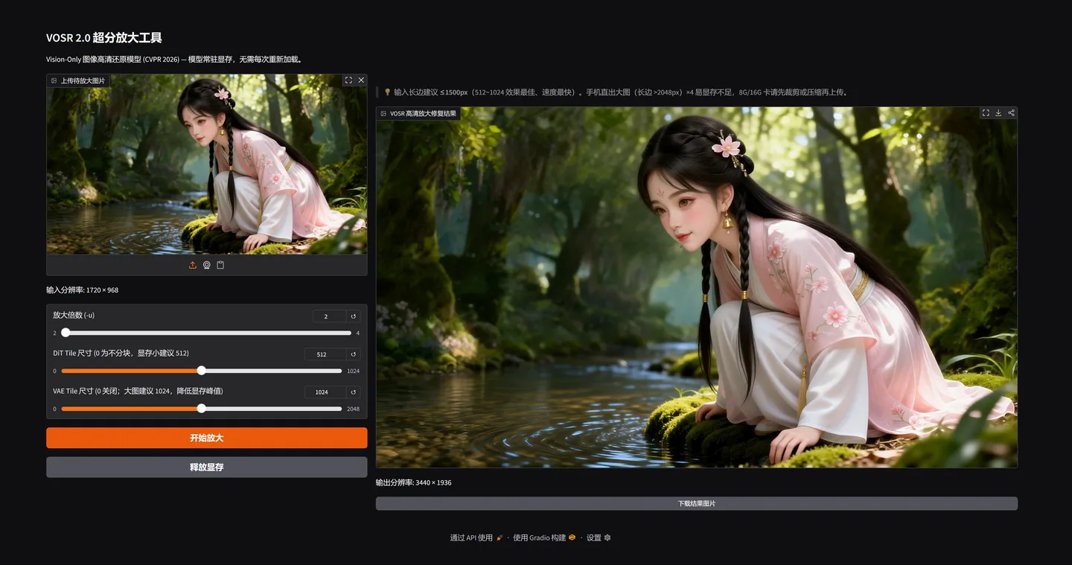Click the Vision-Only 图像高清还原模型 description text
Screen dimensions: 1072x565
(x=174, y=60)
